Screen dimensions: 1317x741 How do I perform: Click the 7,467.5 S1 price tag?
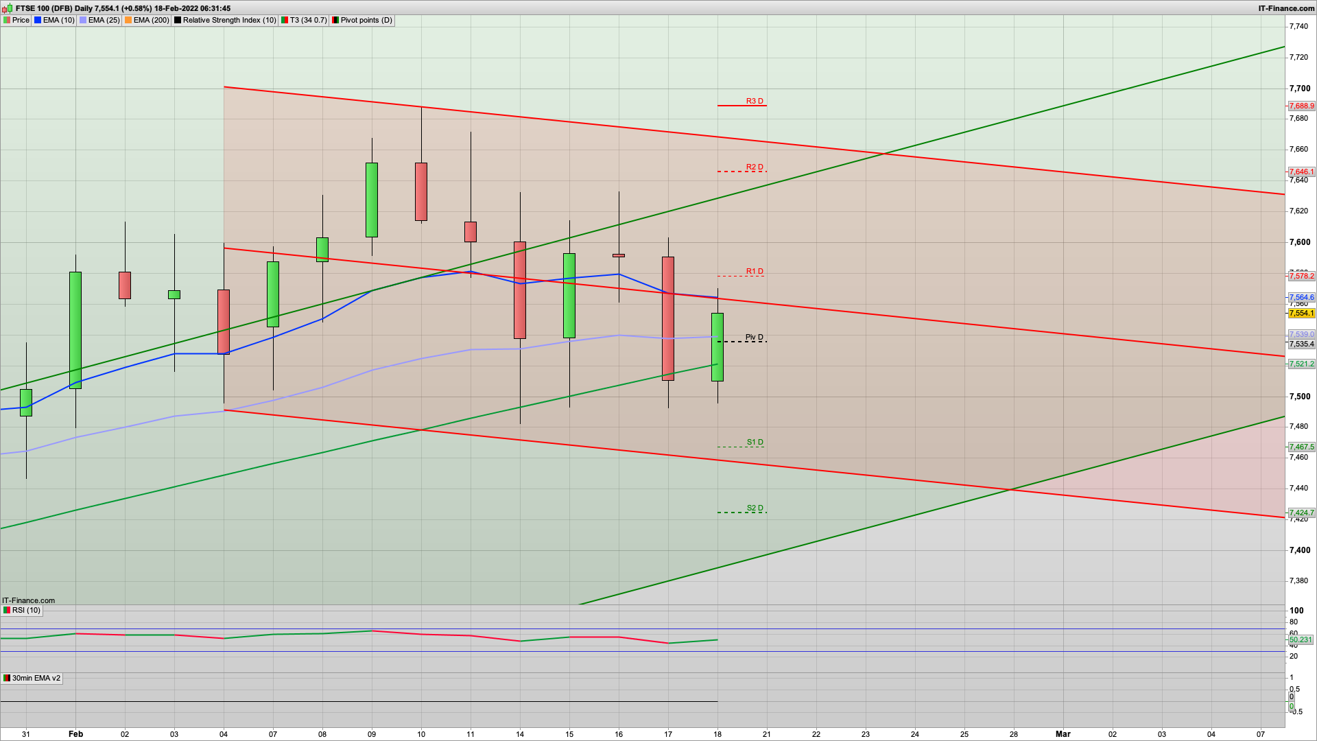pyautogui.click(x=1301, y=447)
